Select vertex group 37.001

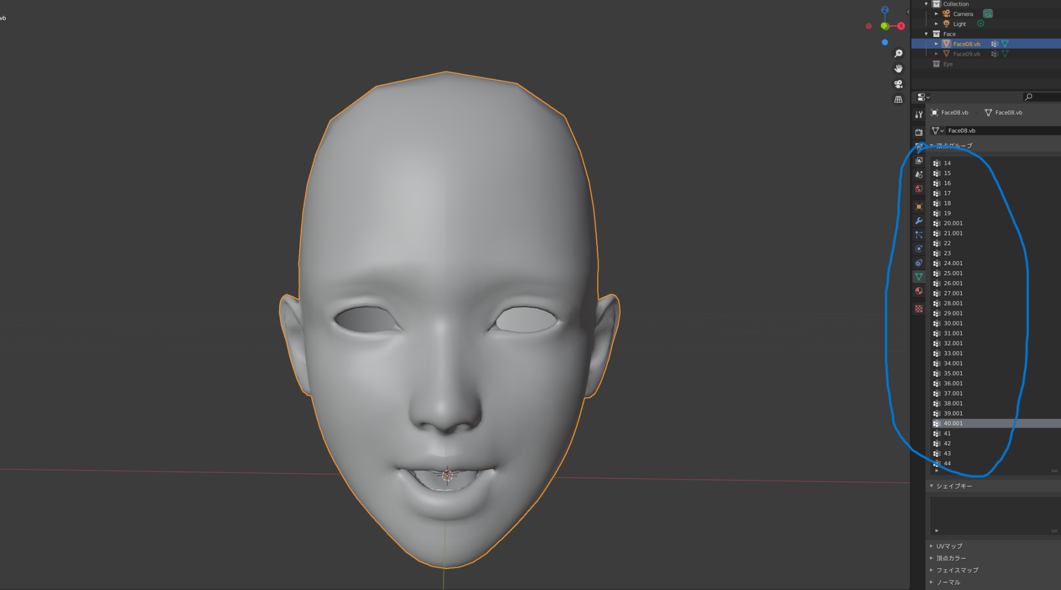click(996, 393)
